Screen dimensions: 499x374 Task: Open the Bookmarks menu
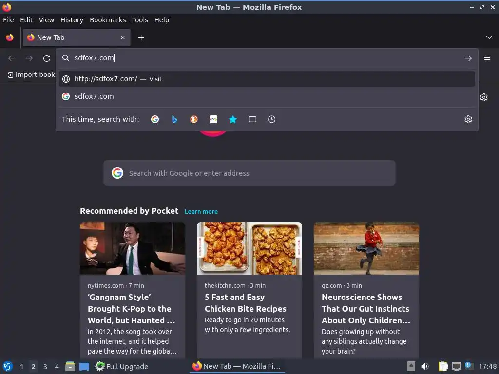pyautogui.click(x=108, y=20)
